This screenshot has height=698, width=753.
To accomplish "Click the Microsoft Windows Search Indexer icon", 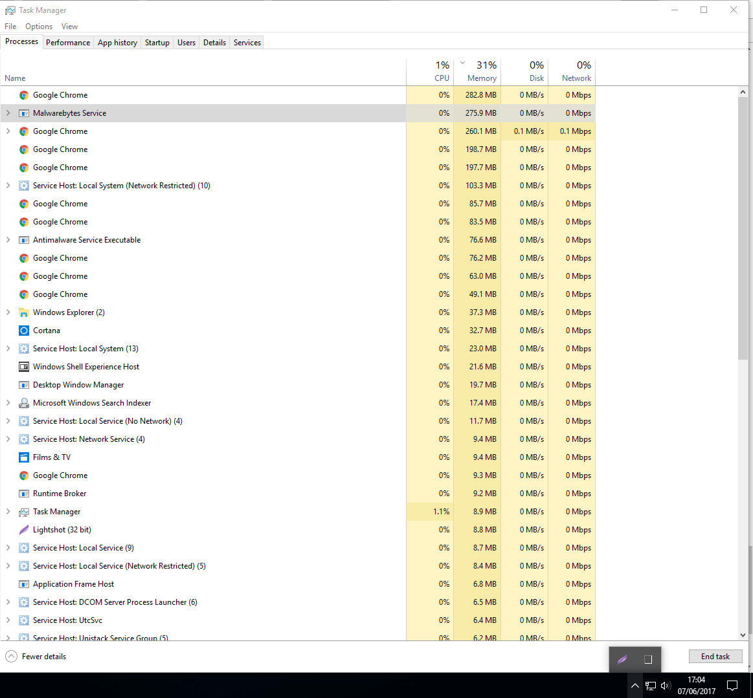I will pyautogui.click(x=23, y=403).
